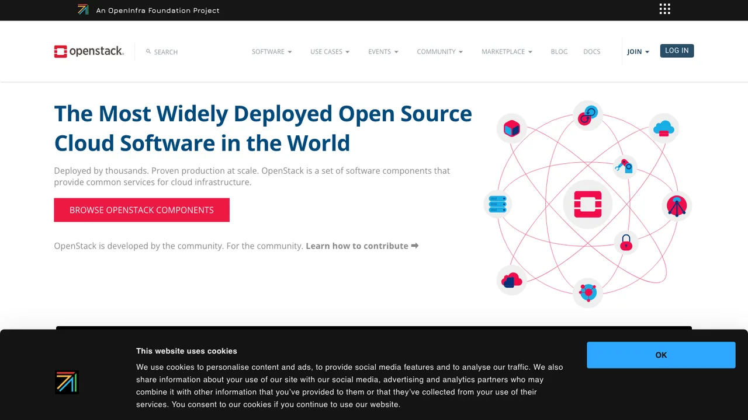This screenshot has width=748, height=420.
Task: Click the 'Deployed by thousands' description paragraph
Action: (x=252, y=176)
